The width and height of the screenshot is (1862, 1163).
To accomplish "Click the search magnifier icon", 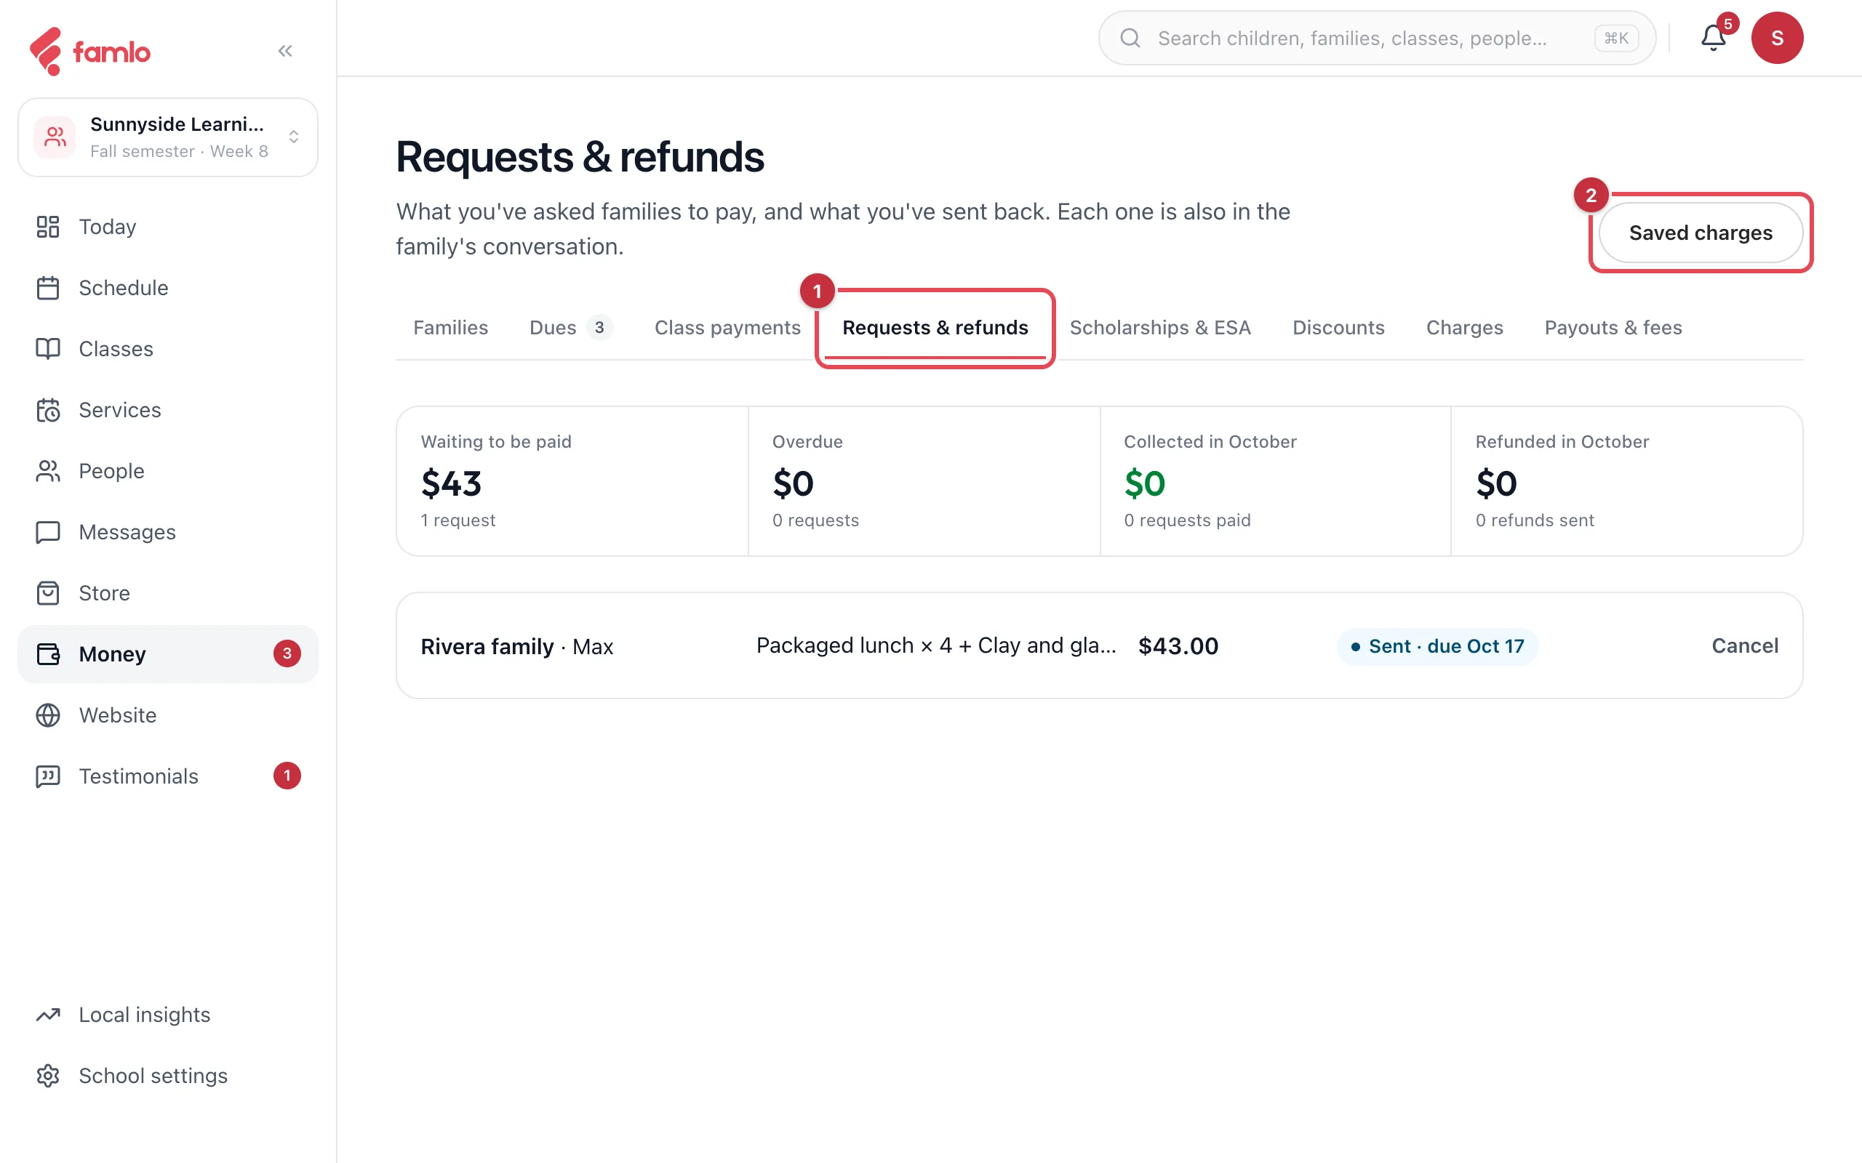I will coord(1130,38).
